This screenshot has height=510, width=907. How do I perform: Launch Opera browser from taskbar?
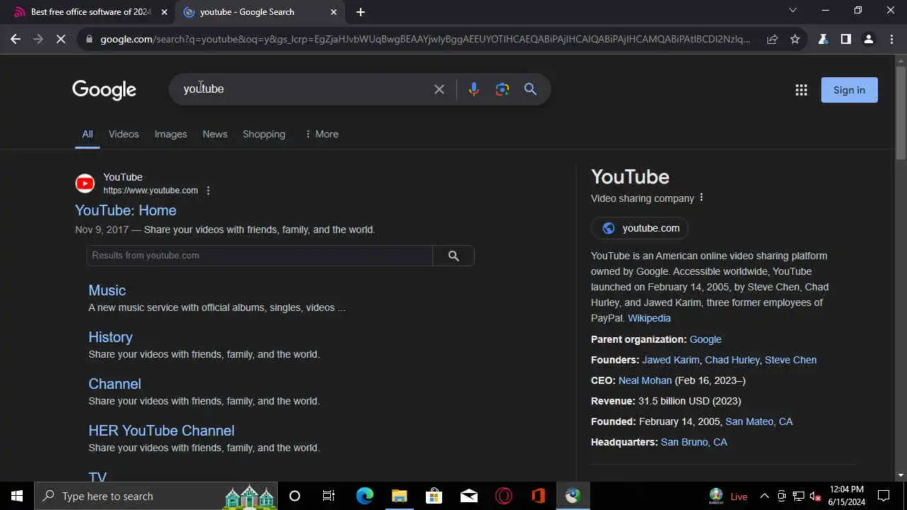click(x=504, y=496)
